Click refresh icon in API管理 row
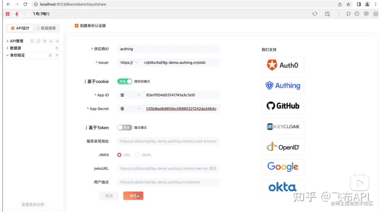Image resolution: width=379 pixels, height=212 pixels. [x=38, y=41]
